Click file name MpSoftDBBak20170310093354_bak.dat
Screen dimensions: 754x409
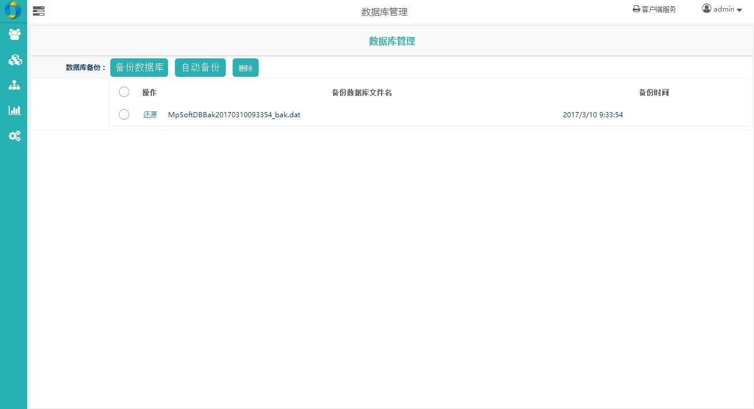[x=234, y=115]
